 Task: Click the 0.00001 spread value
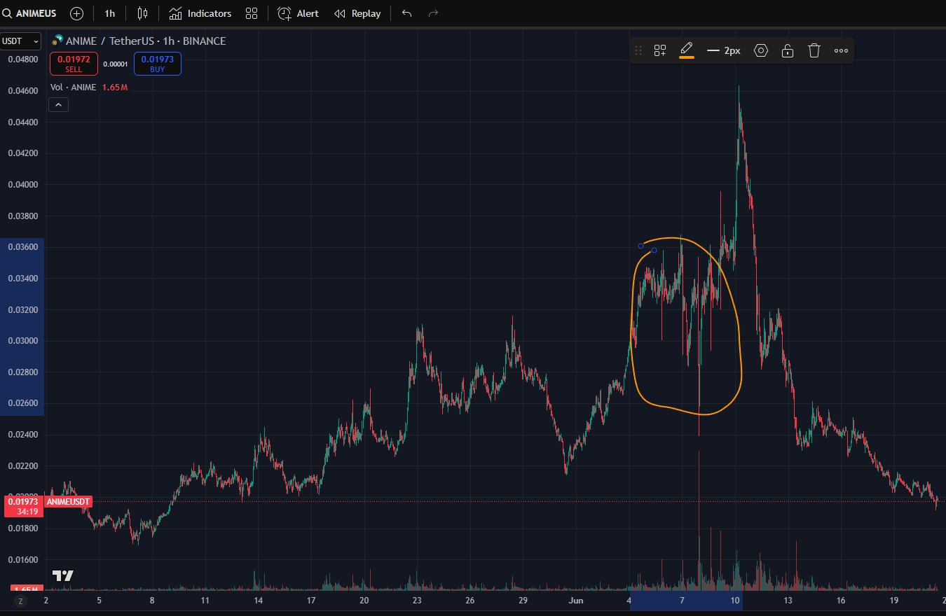point(116,64)
